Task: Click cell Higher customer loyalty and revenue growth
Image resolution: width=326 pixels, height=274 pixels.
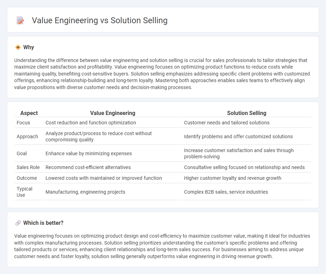Action: coord(247,178)
